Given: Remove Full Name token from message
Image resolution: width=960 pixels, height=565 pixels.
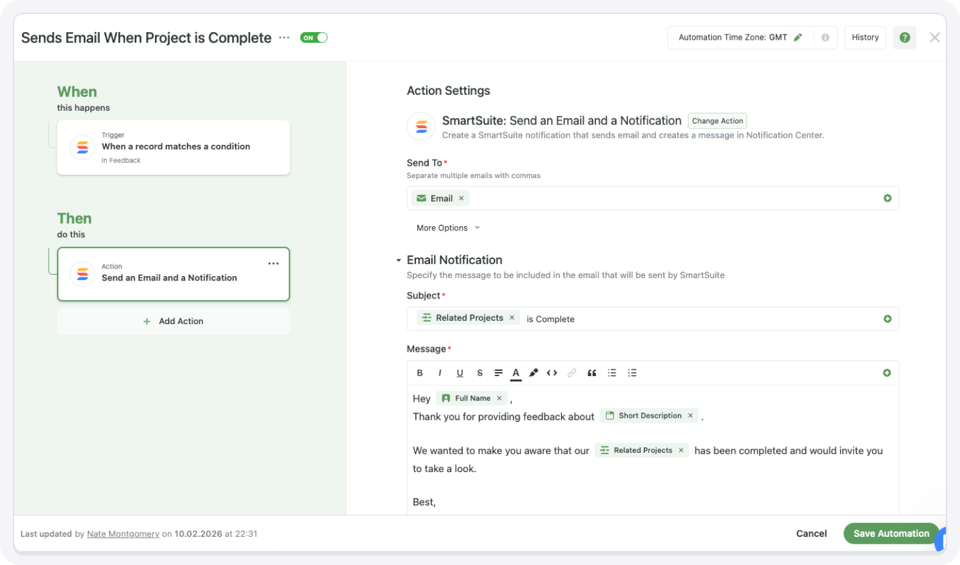Looking at the screenshot, I should coord(499,398).
